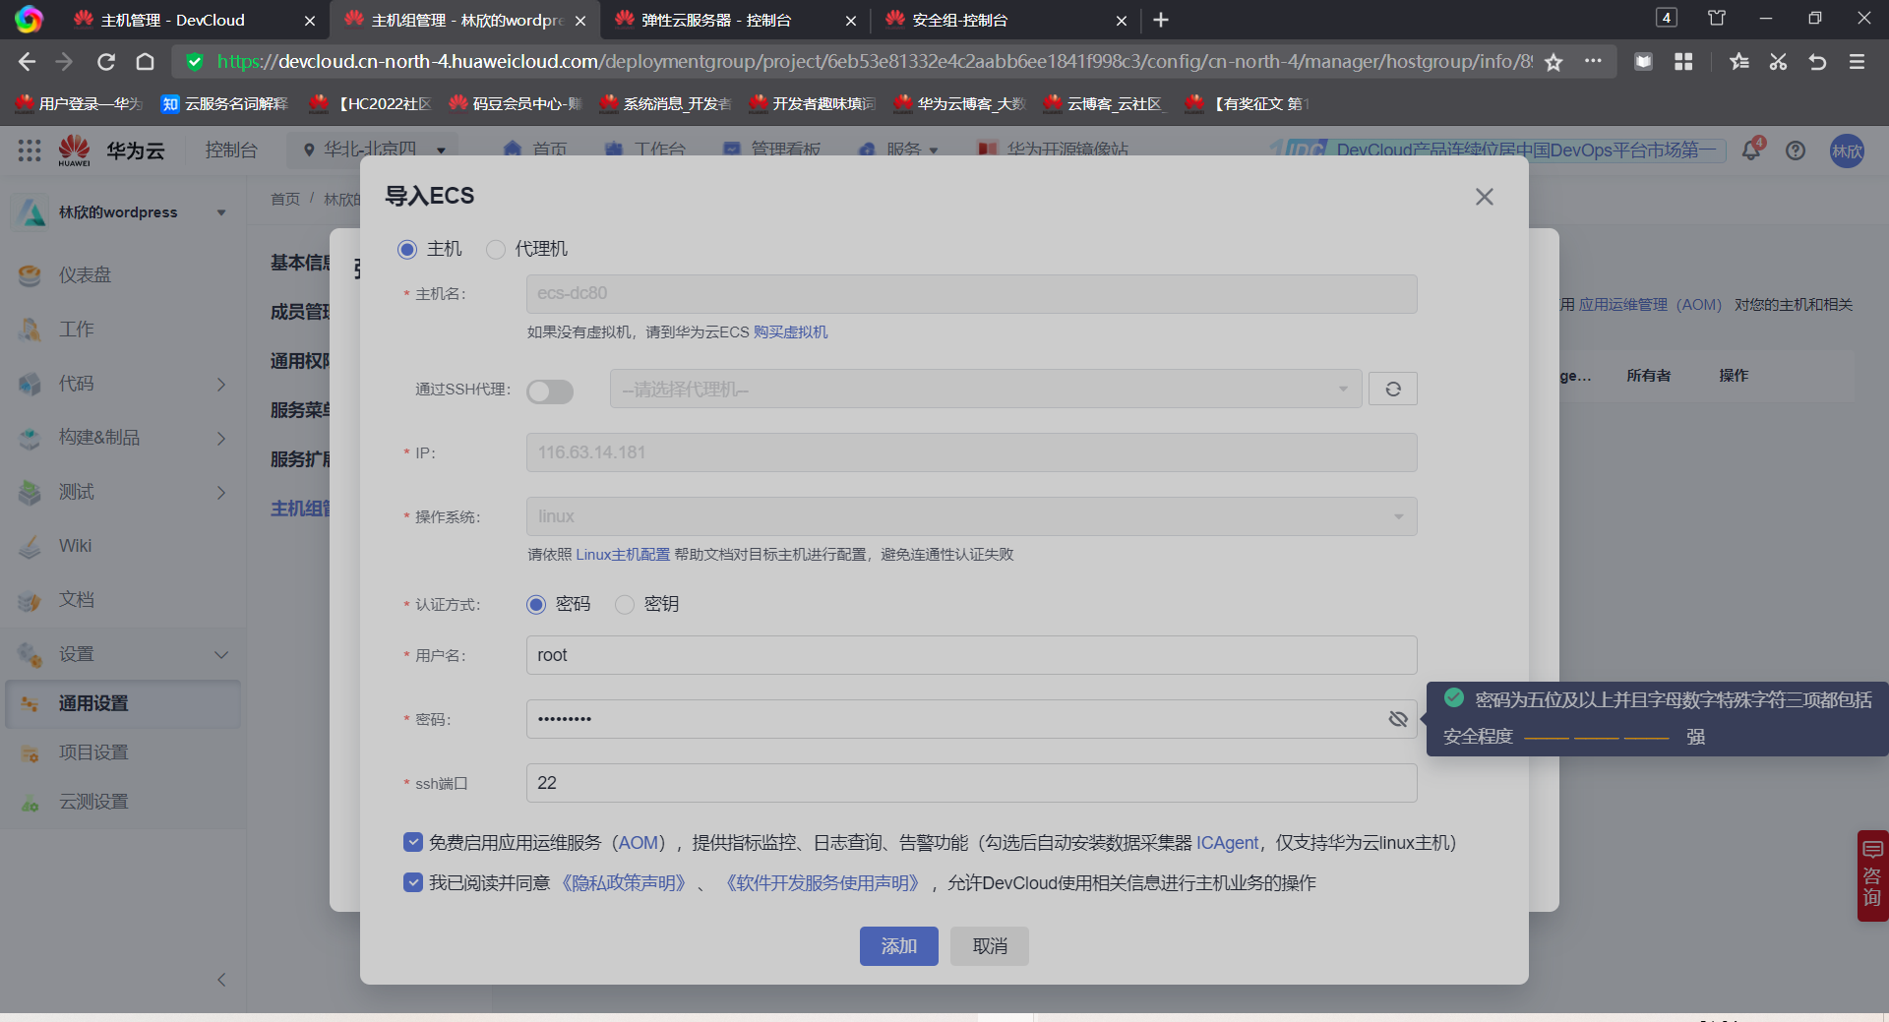The width and height of the screenshot is (1889, 1022).
Task: Go back in the browser
Action: [x=27, y=62]
